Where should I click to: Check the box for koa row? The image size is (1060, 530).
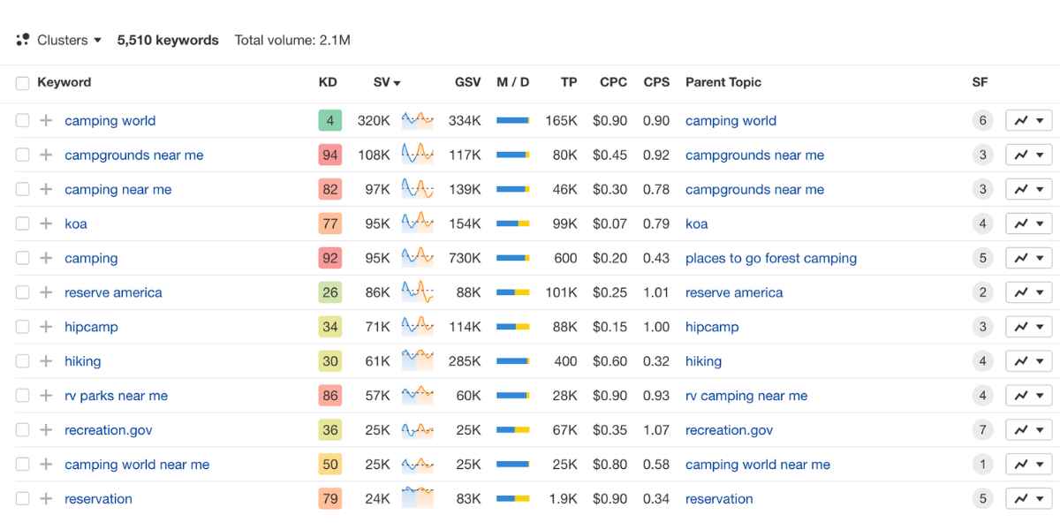[x=22, y=224]
